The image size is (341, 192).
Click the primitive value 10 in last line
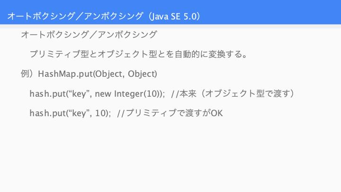coord(100,113)
